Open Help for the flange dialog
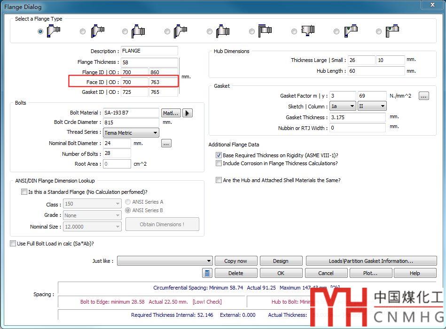Image resolution: width=446 pixels, height=329 pixels. [x=415, y=273]
